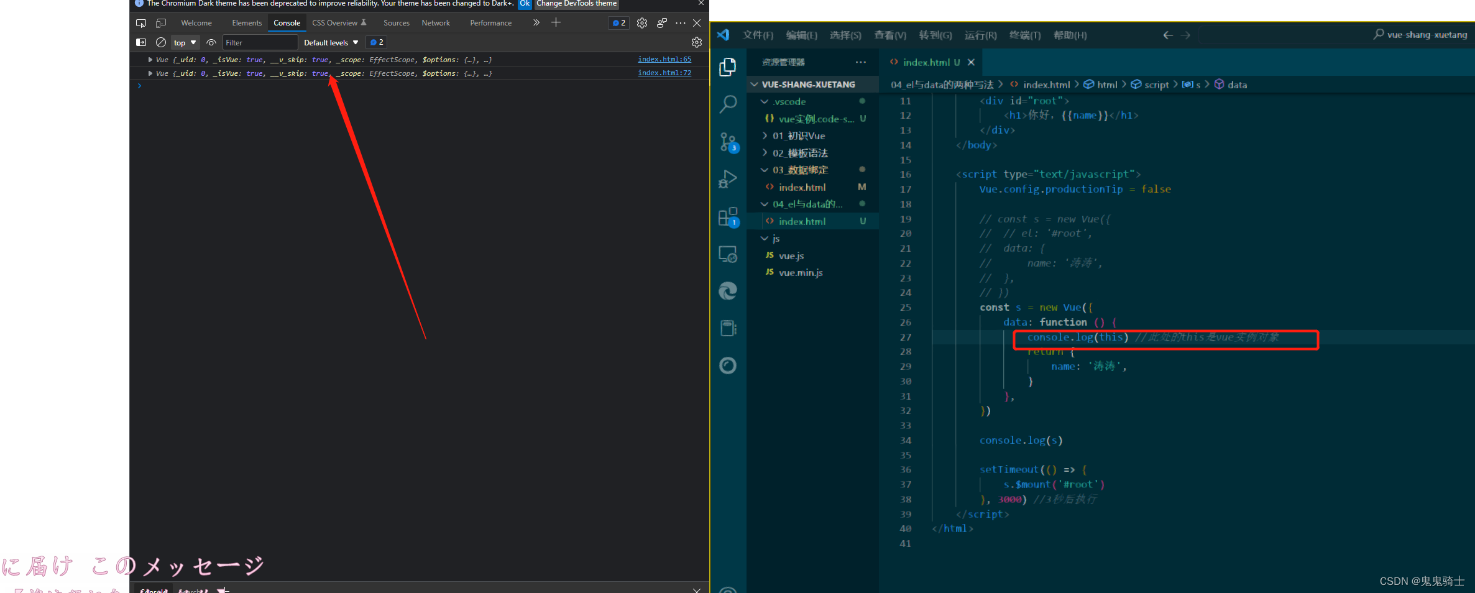Open the 查看(V) menu

(890, 35)
